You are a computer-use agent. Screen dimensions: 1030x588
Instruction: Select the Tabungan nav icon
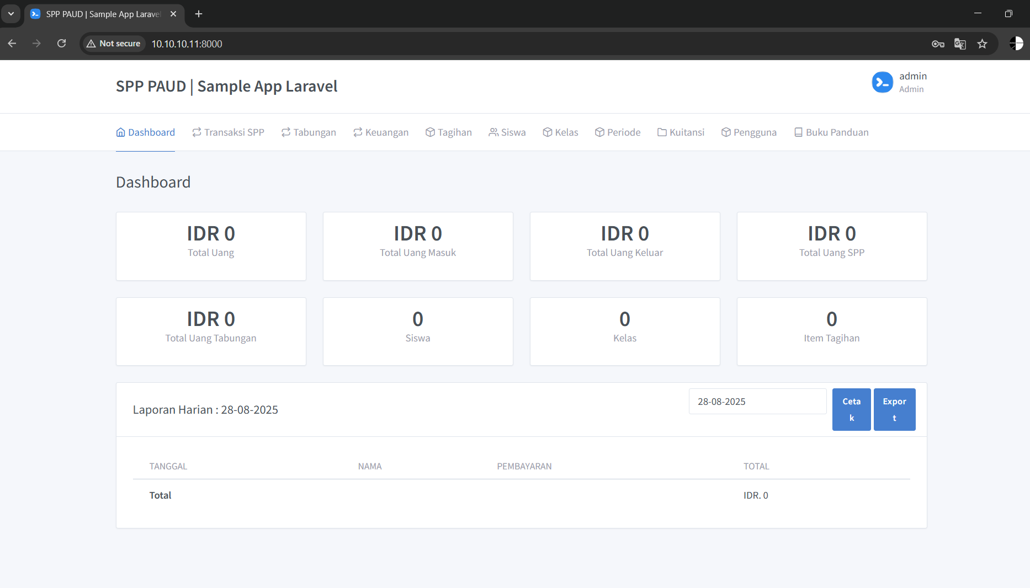click(x=285, y=132)
